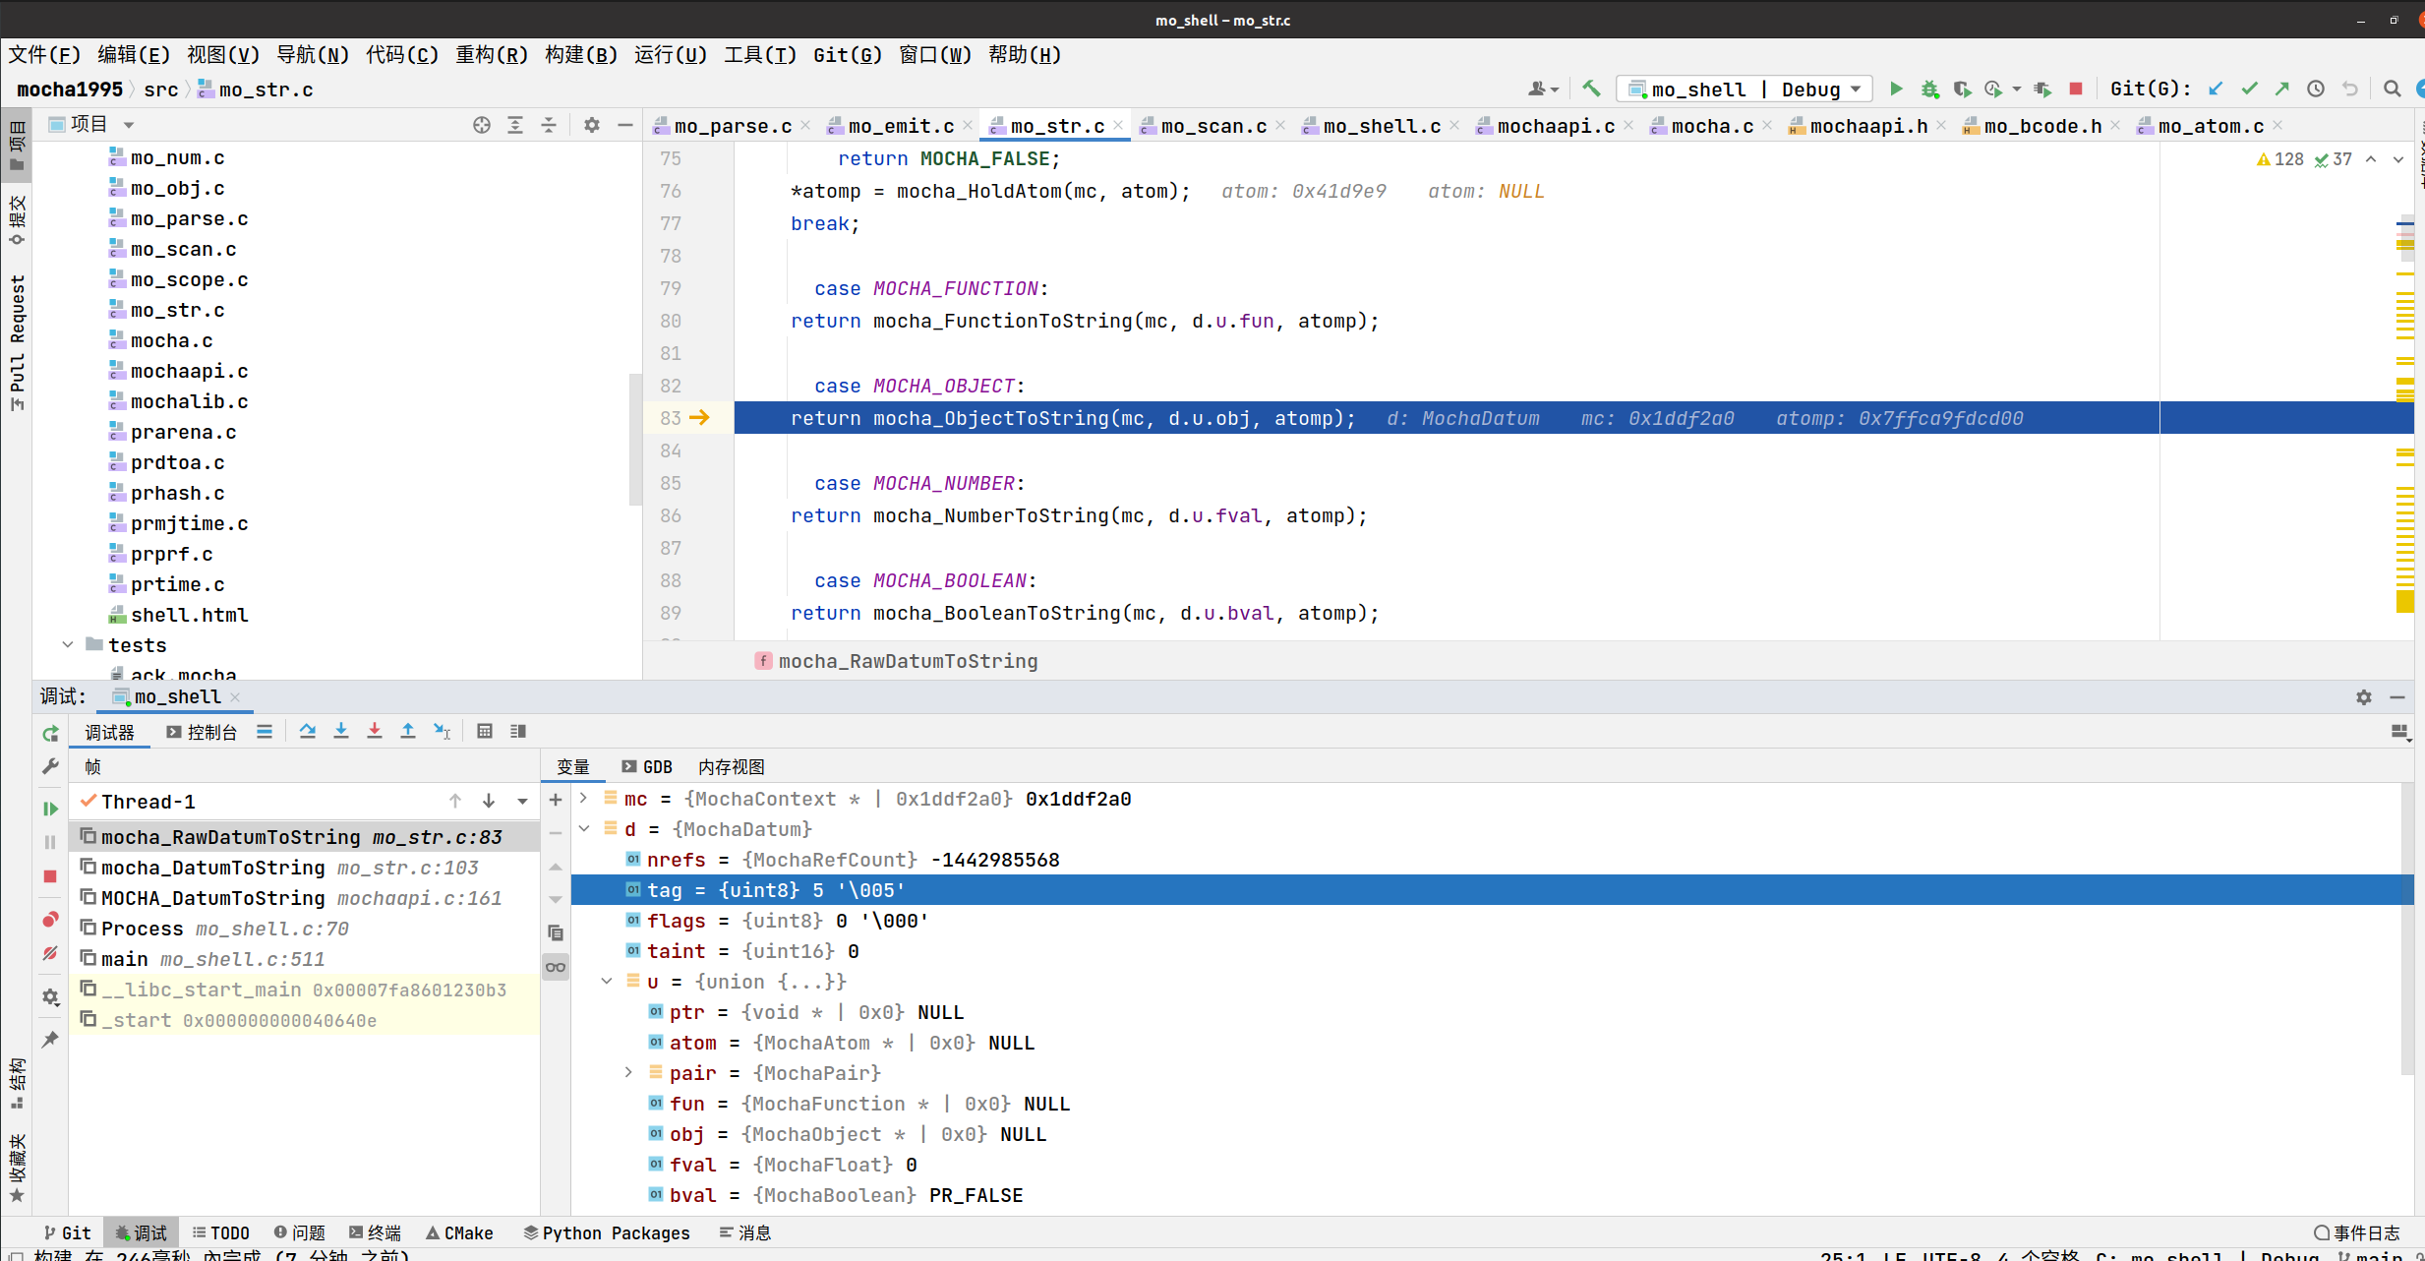Open the 重构(R) menu
Image resolution: width=2425 pixels, height=1261 pixels.
[492, 55]
